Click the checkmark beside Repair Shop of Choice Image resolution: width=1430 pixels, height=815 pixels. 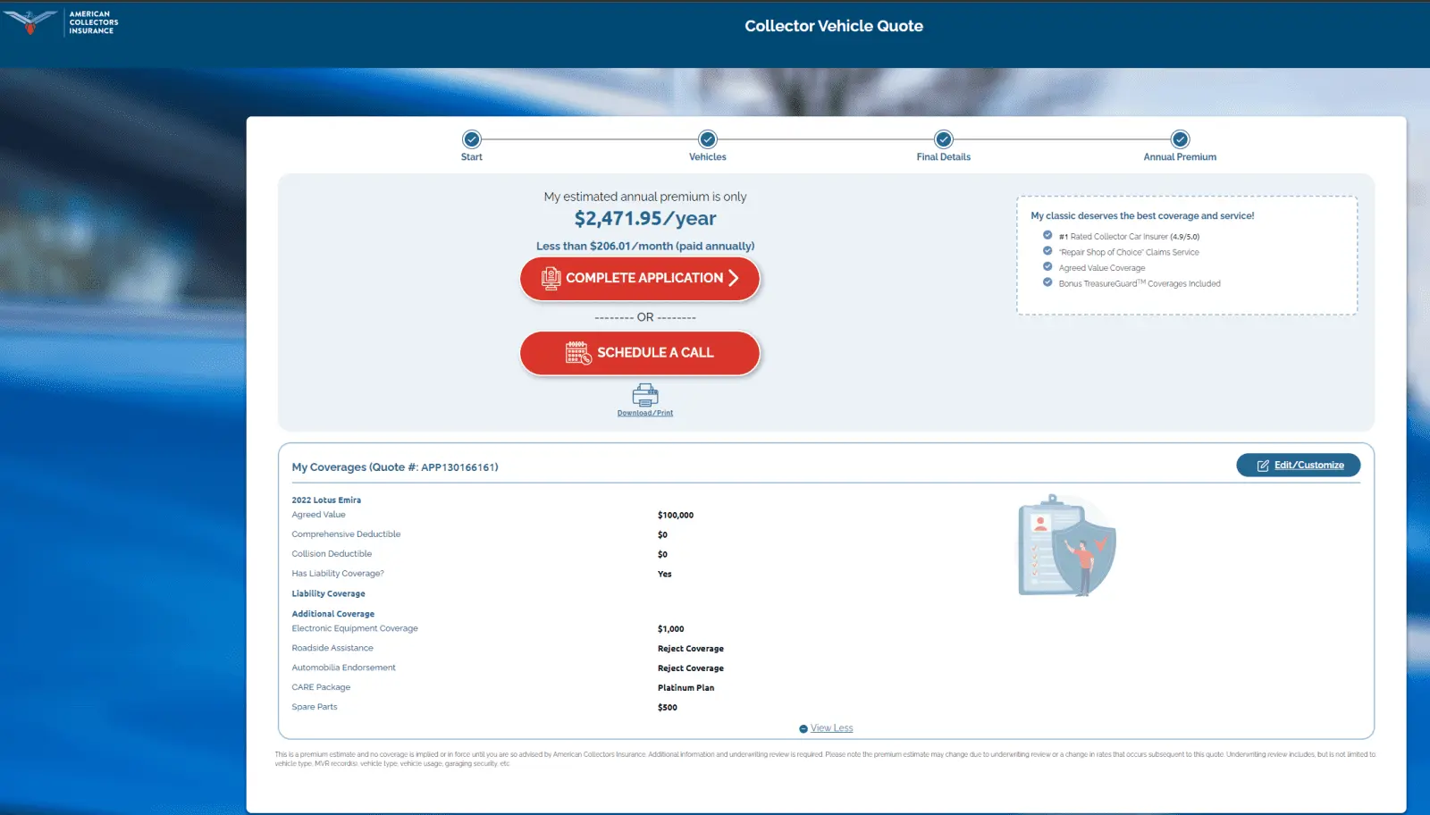pyautogui.click(x=1047, y=251)
